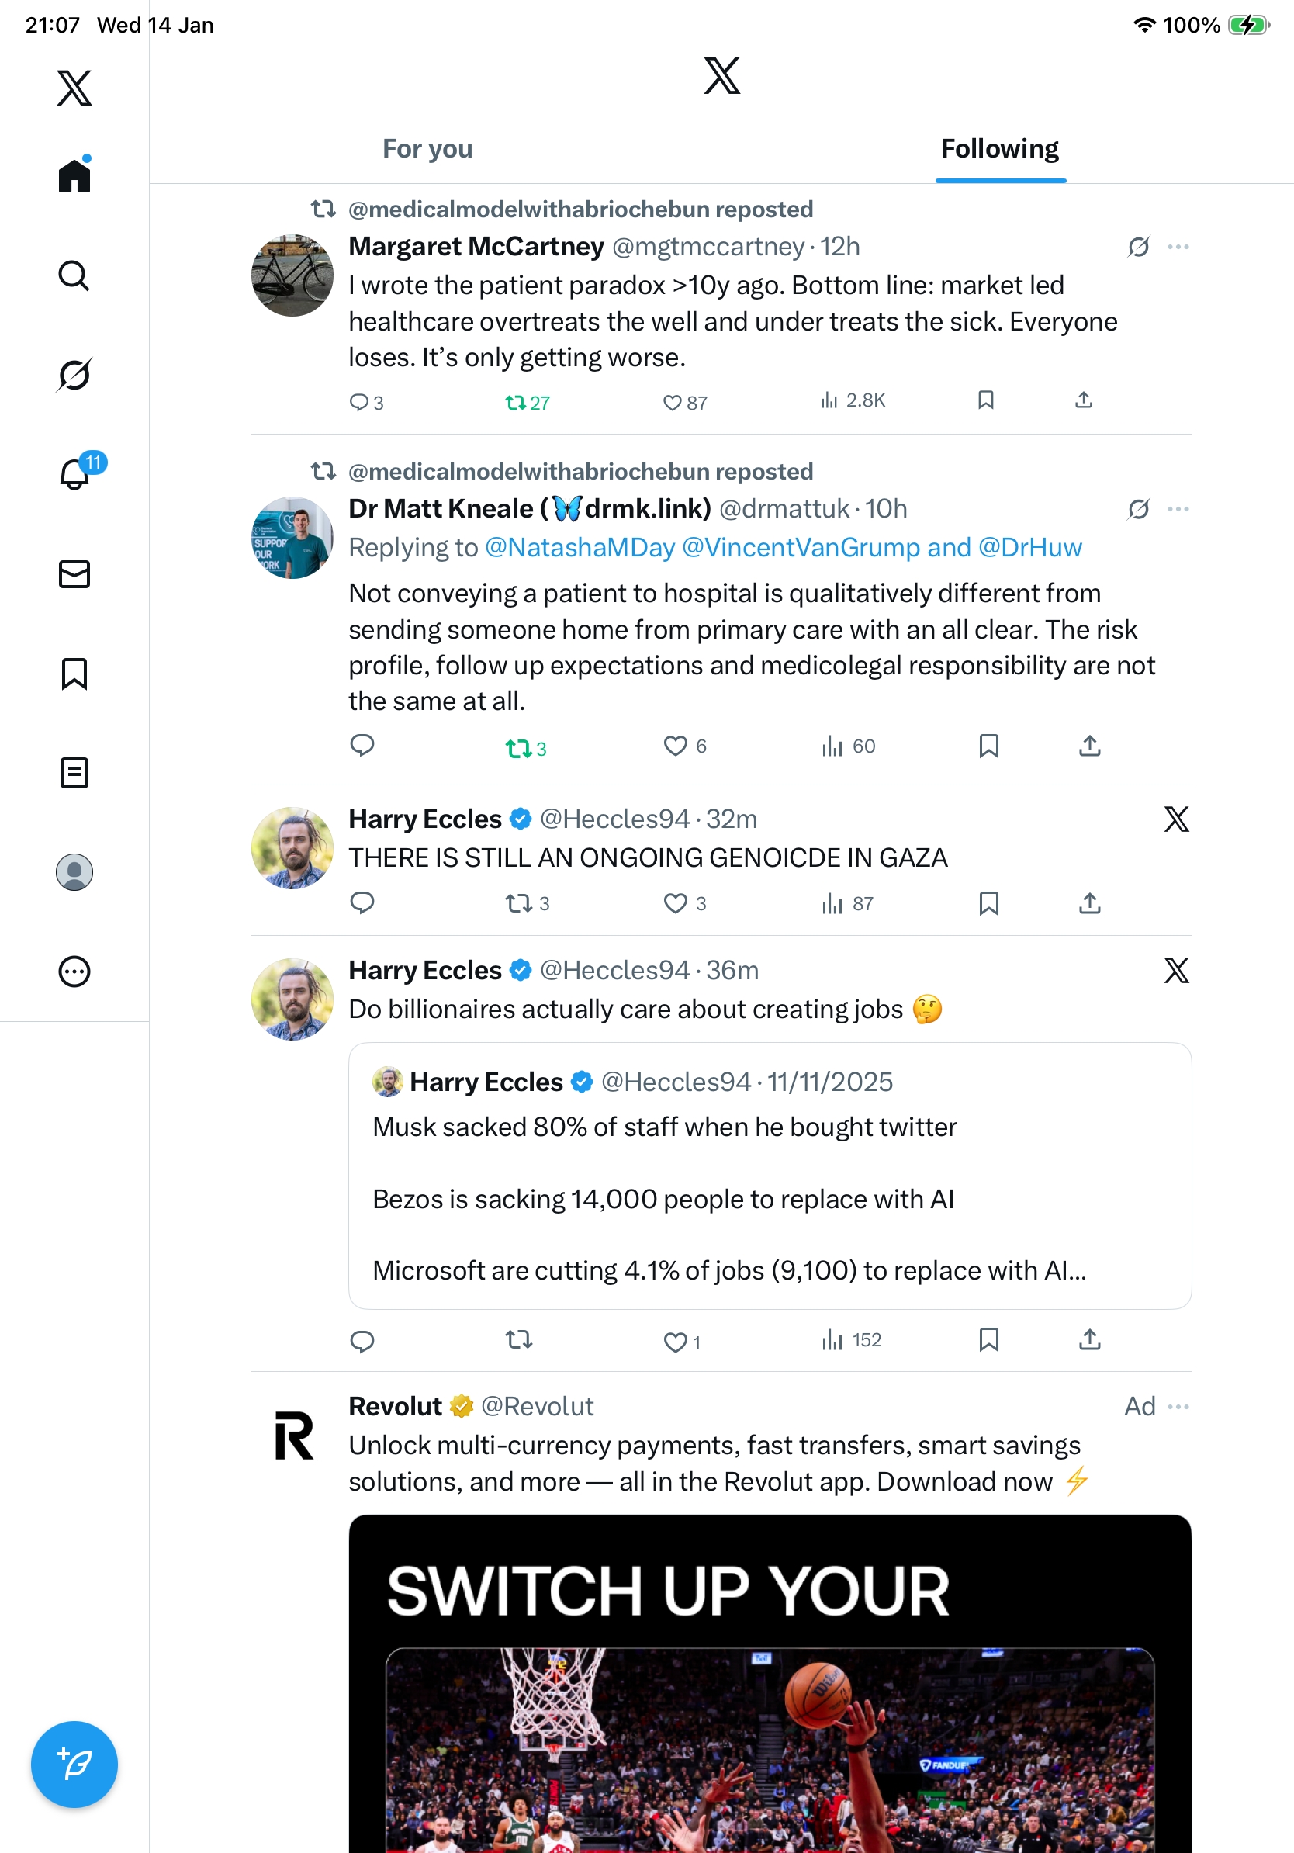Open the @NatashaMDay mention link
Viewport: 1294px width, 1853px height.
(580, 547)
